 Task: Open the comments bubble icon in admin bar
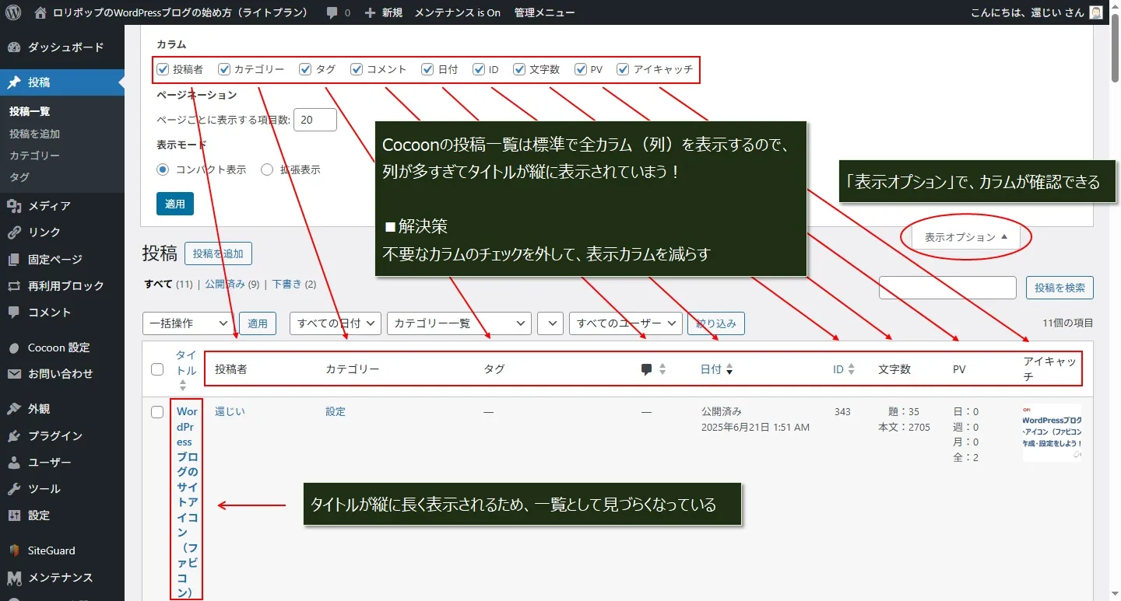[332, 12]
